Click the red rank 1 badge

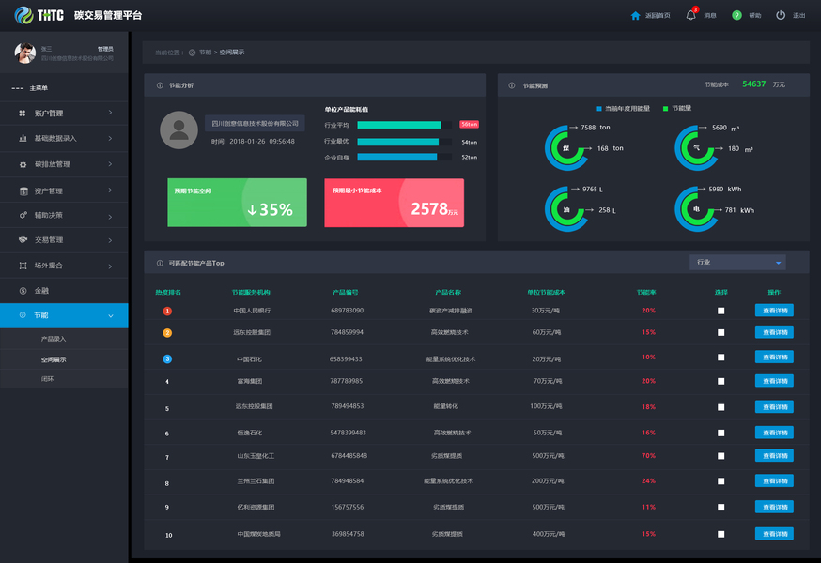pyautogui.click(x=167, y=311)
